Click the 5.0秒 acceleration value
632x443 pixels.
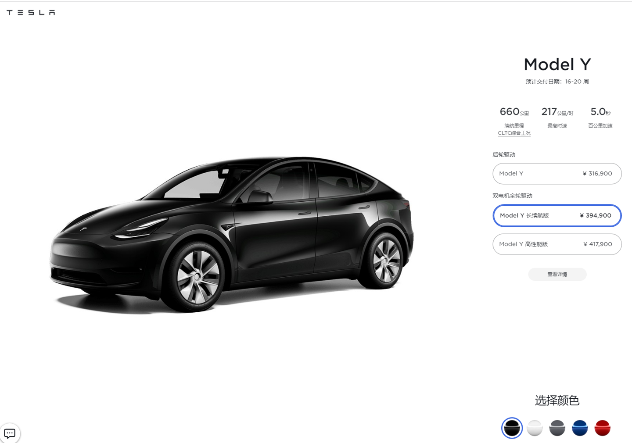pos(600,112)
